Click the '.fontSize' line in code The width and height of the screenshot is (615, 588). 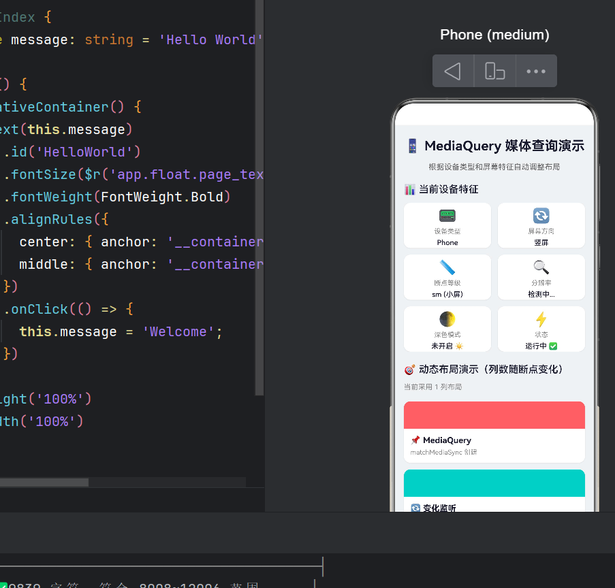133,174
